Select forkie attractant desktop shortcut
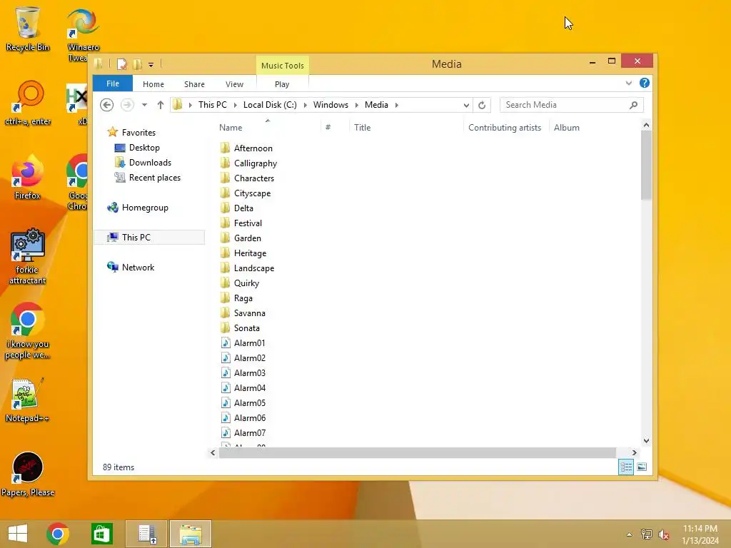The height and width of the screenshot is (548, 731). (x=28, y=256)
